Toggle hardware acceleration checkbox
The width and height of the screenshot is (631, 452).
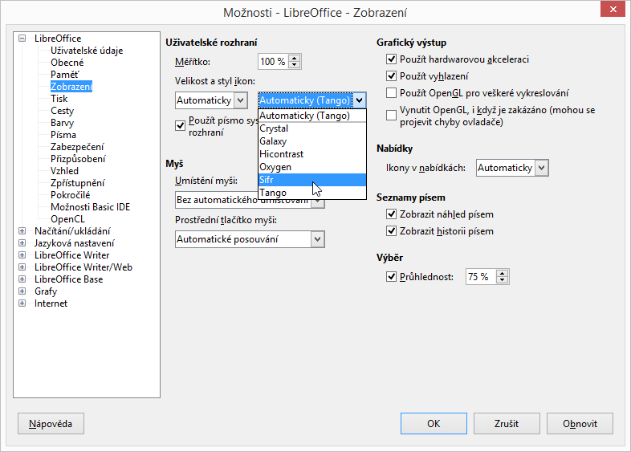(392, 59)
